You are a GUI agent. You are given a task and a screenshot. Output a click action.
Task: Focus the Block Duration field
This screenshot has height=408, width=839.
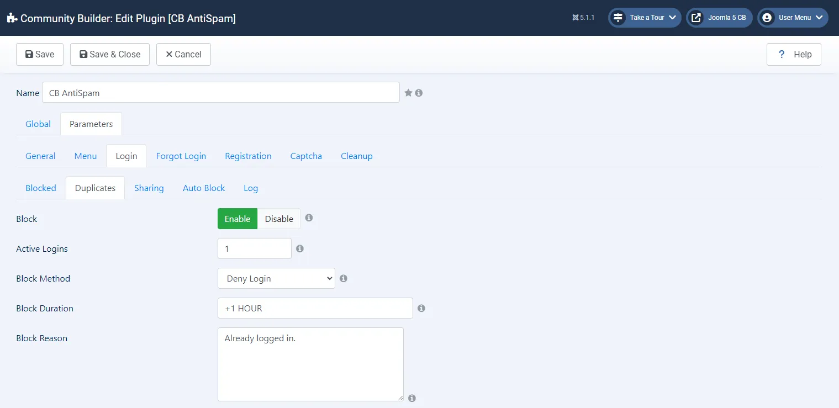click(315, 308)
